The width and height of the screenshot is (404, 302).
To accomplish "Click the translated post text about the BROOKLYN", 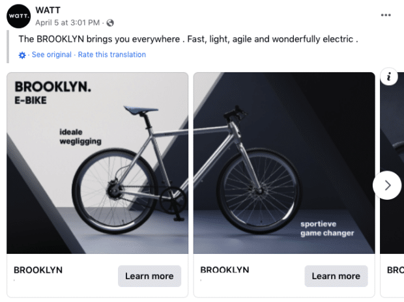I will 188,39.
